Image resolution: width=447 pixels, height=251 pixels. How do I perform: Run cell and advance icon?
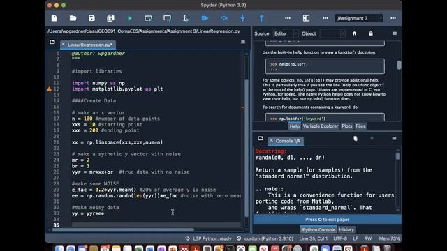168,18
